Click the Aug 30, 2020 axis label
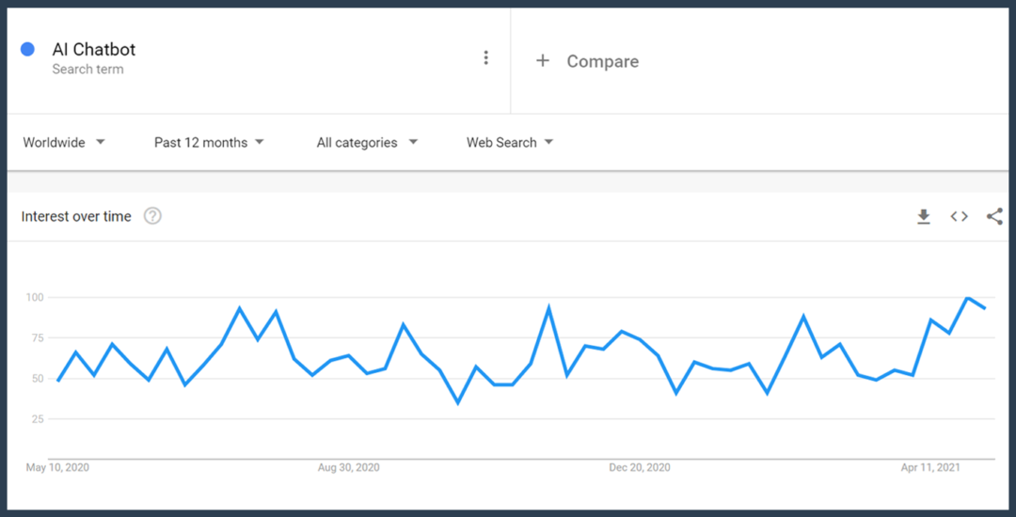The height and width of the screenshot is (517, 1016). tap(348, 467)
